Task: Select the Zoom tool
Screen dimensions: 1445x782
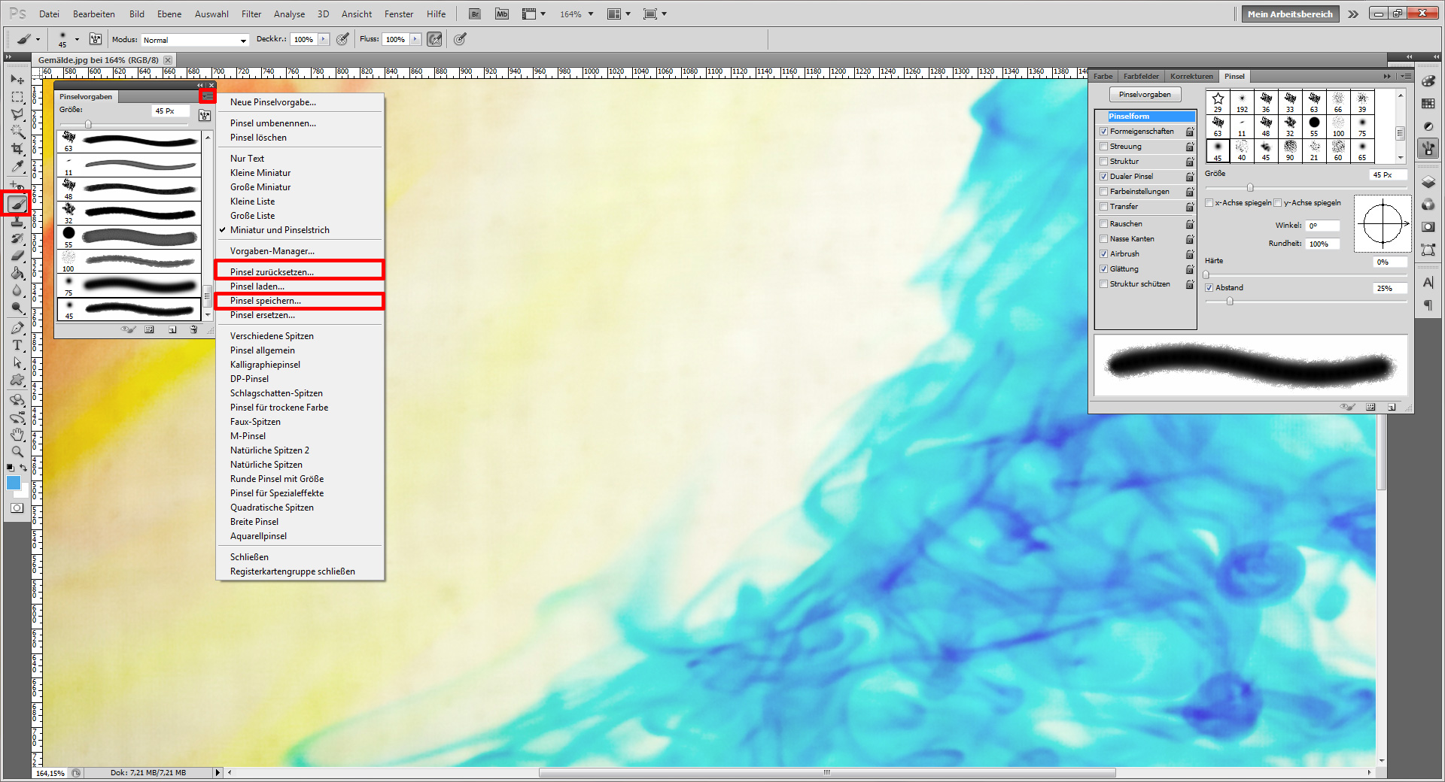Action: [x=17, y=451]
